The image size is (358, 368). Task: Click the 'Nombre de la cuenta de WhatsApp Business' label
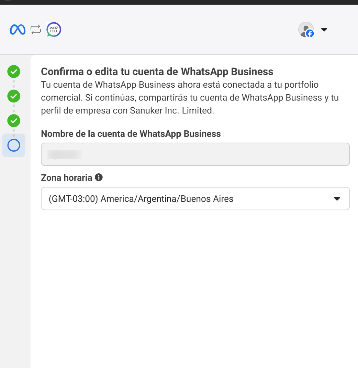131,134
